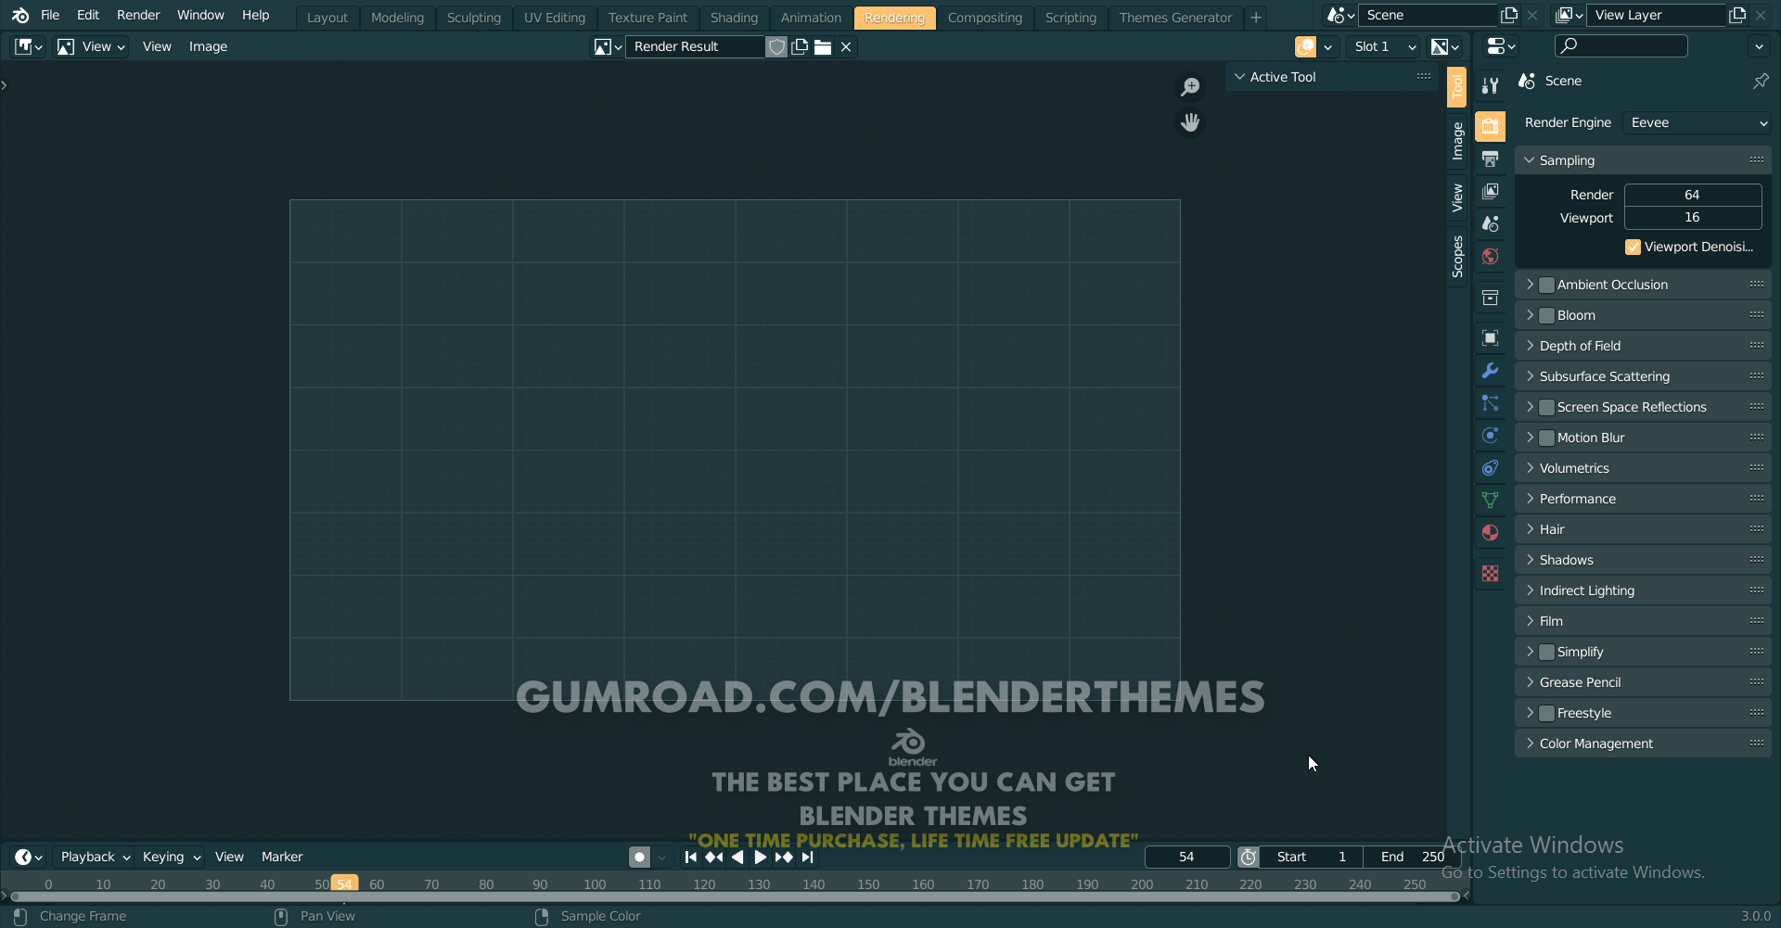Expand the Color Management panel
This screenshot has width=1781, height=928.
coord(1643,744)
